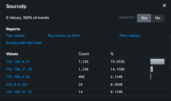Set Selected to Yes
The width and height of the screenshot is (171, 101).
coord(144,18)
